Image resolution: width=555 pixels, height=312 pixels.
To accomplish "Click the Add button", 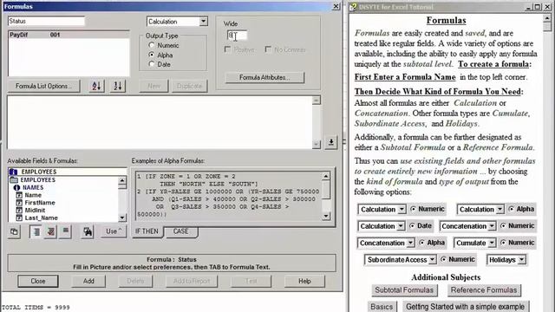I will click(x=88, y=281).
